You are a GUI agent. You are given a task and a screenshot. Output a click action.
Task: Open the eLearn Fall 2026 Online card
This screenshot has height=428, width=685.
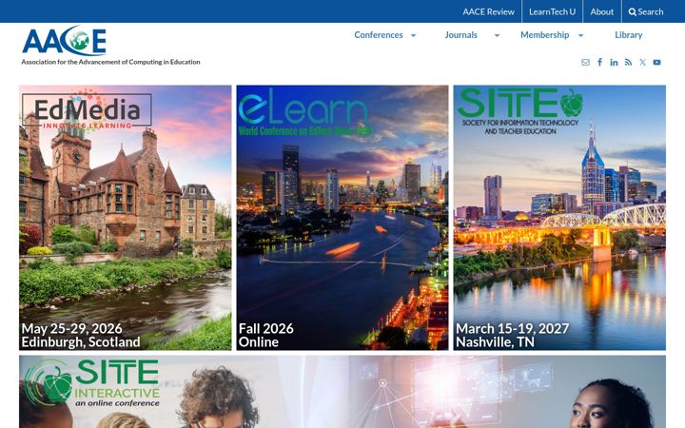coord(342,218)
